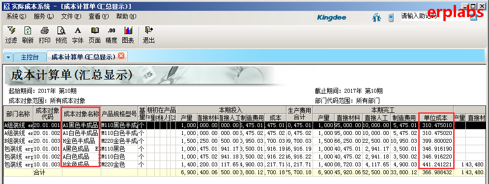
Task: Open 预览 print preview
Action: click(x=61, y=35)
